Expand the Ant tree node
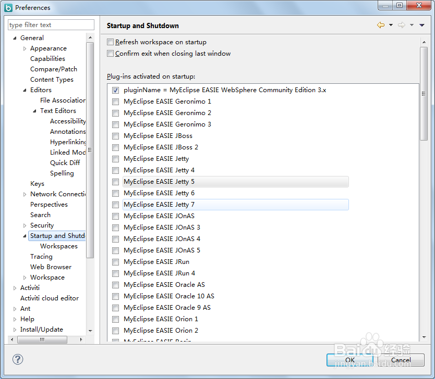The width and height of the screenshot is (435, 379). 15,309
